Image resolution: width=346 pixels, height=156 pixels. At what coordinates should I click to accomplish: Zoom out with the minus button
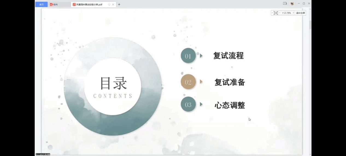tap(280, 13)
